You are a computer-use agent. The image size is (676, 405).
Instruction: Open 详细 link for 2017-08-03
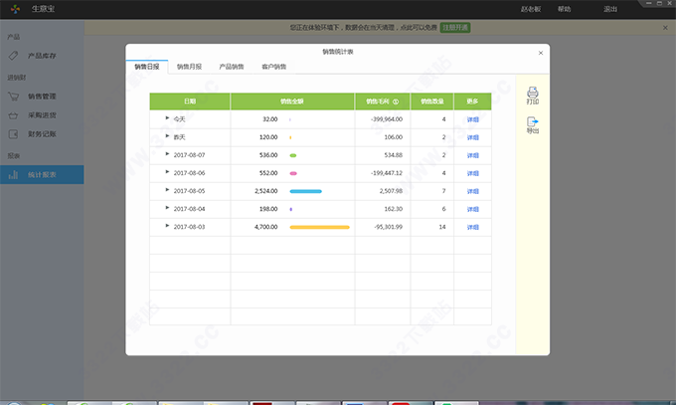[x=473, y=227]
